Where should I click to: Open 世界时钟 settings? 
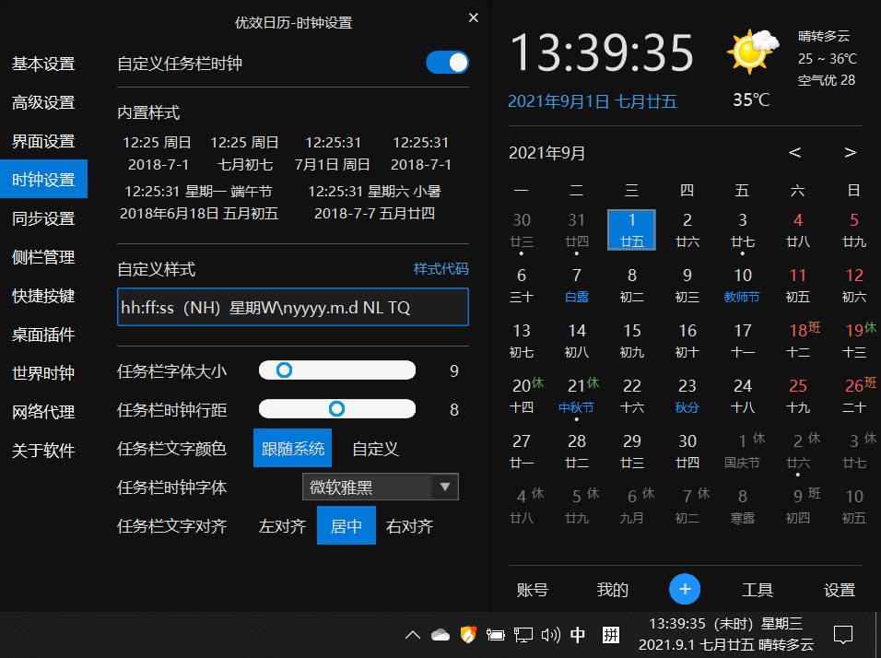point(43,372)
